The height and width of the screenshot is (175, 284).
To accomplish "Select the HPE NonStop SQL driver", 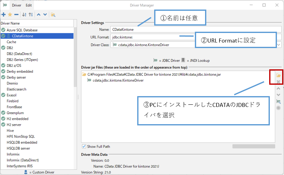I will coord(21,136).
